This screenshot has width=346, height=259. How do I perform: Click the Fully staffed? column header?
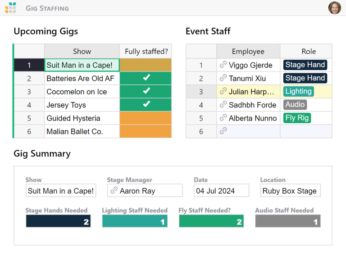pos(146,51)
